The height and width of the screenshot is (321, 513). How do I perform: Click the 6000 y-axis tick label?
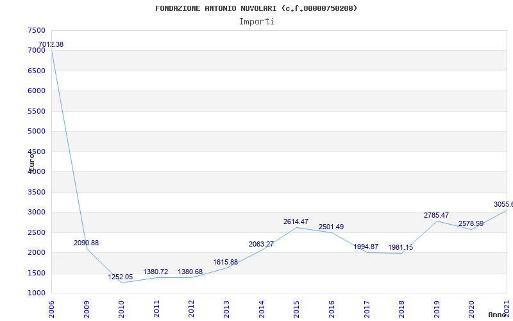pyautogui.click(x=37, y=91)
